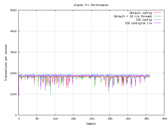Click the 50 x-axis tick label
168x126 pixels.
[x=37, y=119]
